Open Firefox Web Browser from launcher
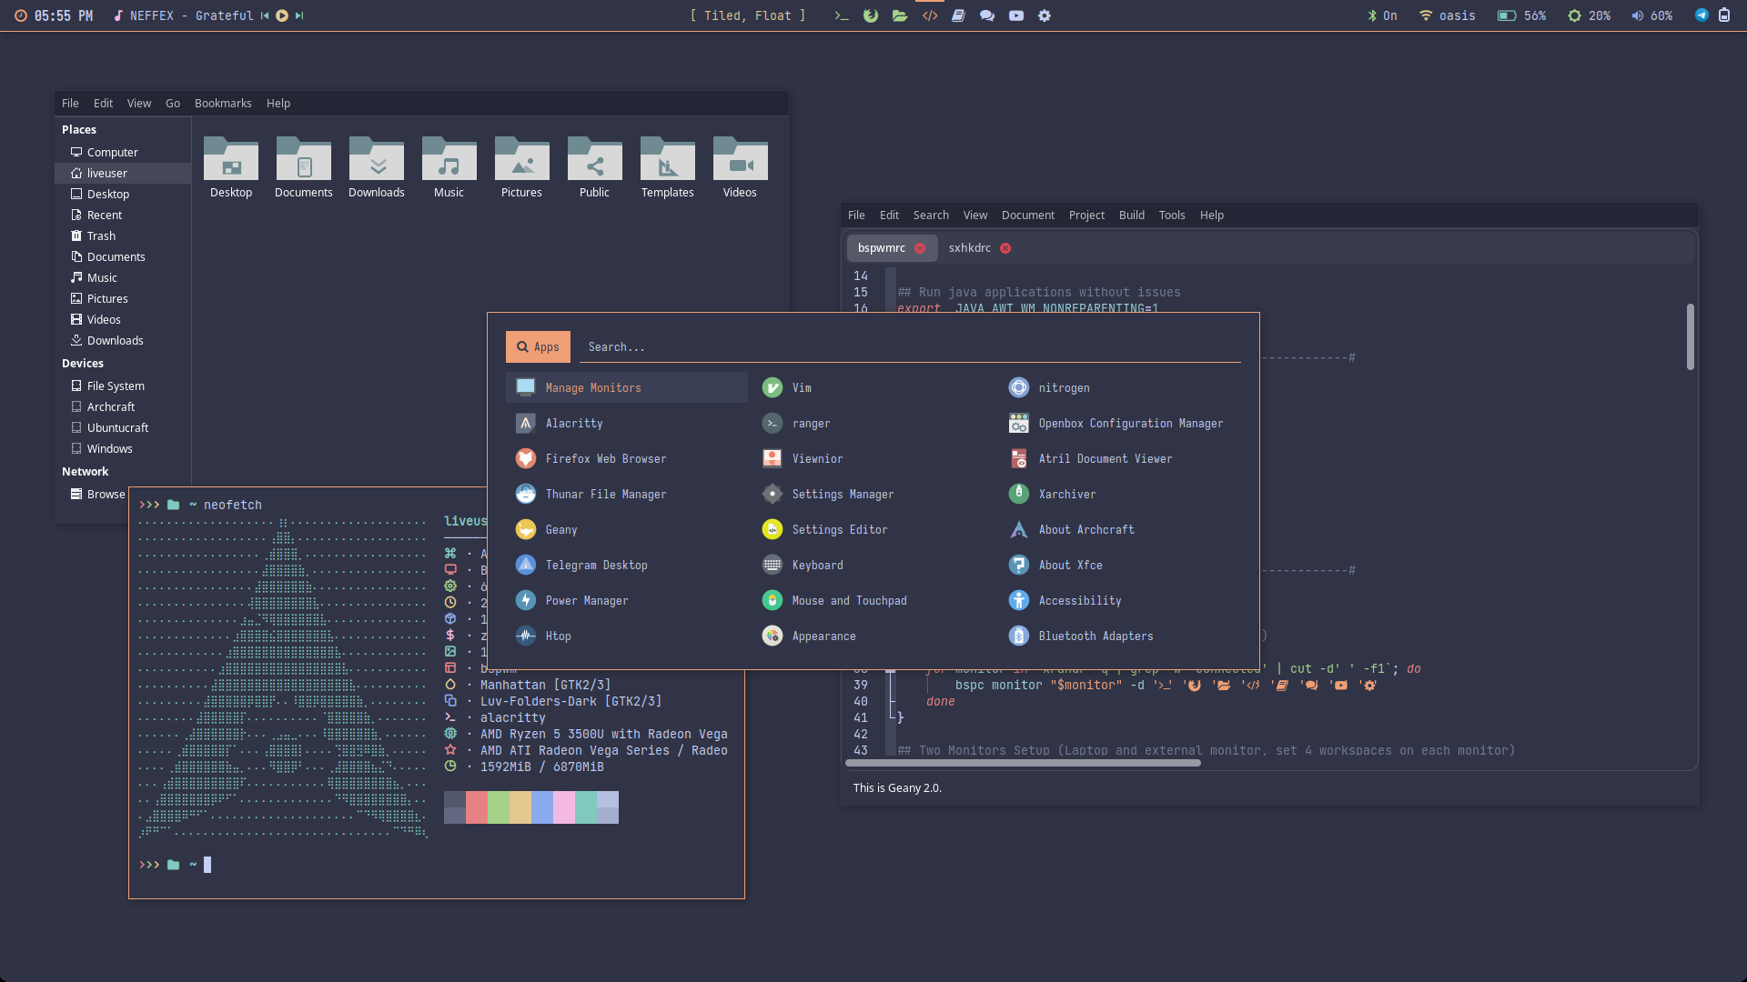This screenshot has width=1747, height=982. point(605,459)
